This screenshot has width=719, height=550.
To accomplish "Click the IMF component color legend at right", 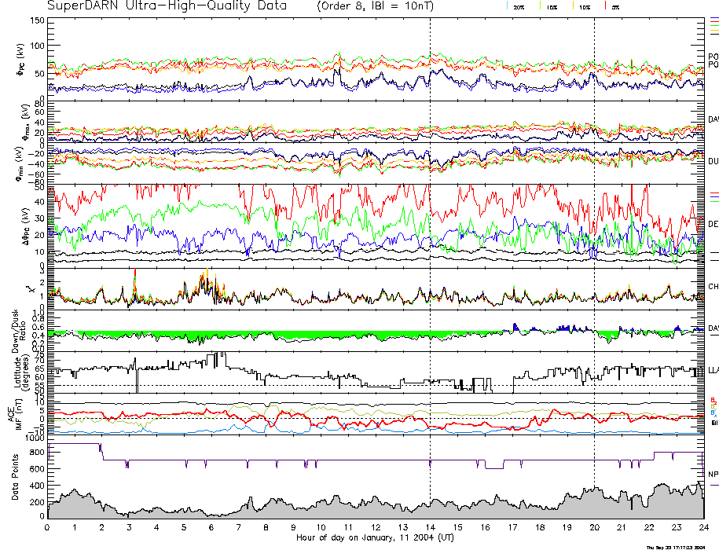I will click(x=713, y=406).
